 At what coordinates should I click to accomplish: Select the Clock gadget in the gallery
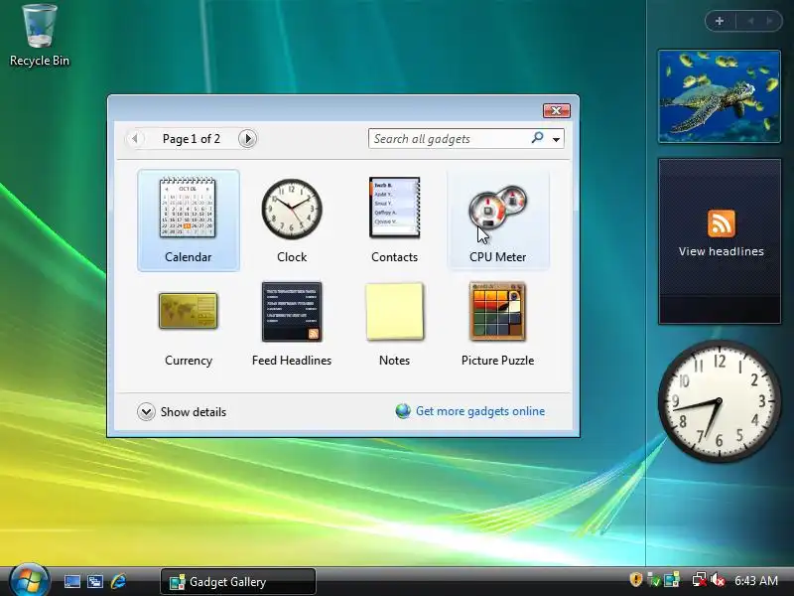(x=292, y=209)
